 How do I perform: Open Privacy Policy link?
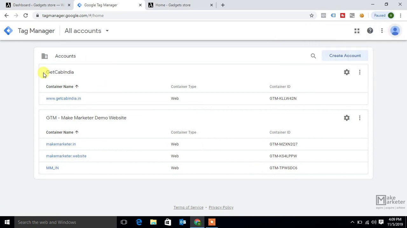pos(221,207)
